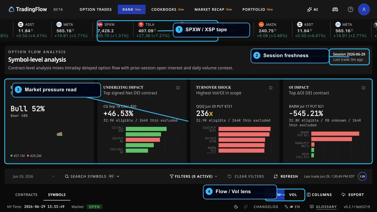Click the version v0.2.1+3eb5219 text
Image resolution: width=377 pixels, height=212 pixels.
pos(357,207)
